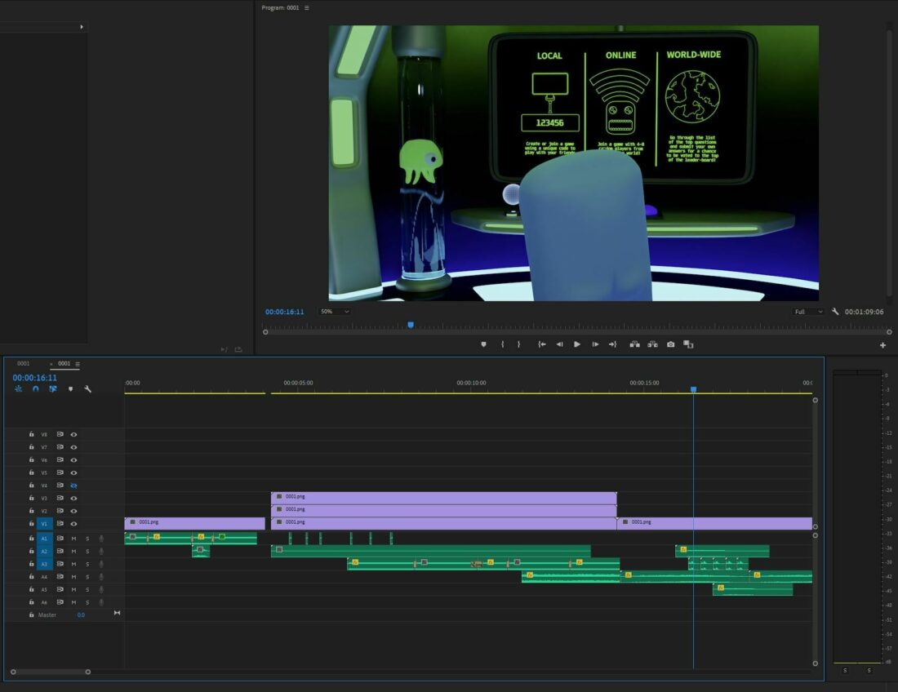Toggle timeline Snap magnet icon
Viewport: 898px width, 692px height.
[x=35, y=388]
